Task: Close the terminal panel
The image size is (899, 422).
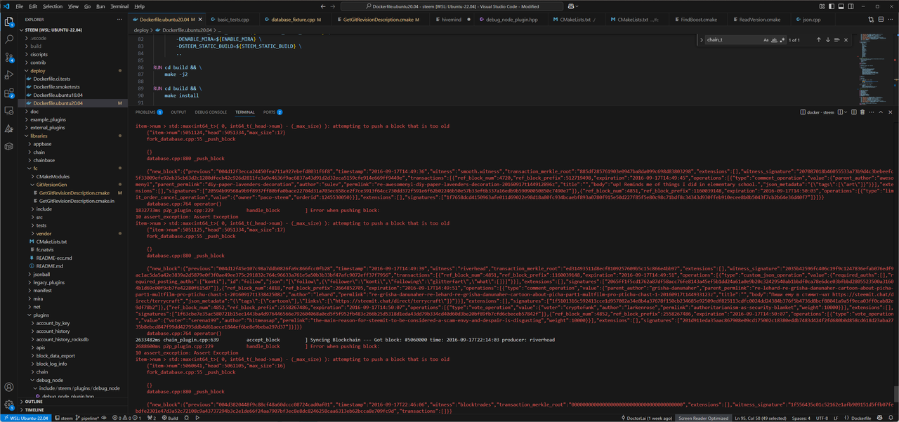Action: click(x=889, y=112)
